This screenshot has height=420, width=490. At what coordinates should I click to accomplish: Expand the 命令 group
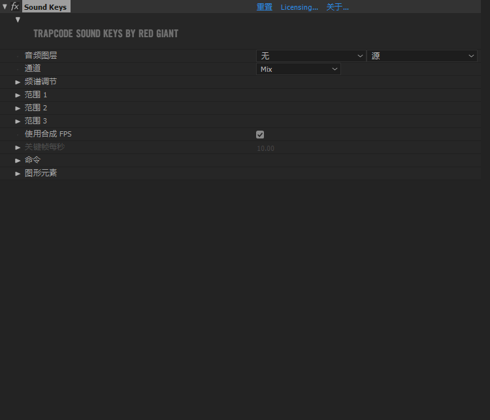pyautogui.click(x=18, y=161)
